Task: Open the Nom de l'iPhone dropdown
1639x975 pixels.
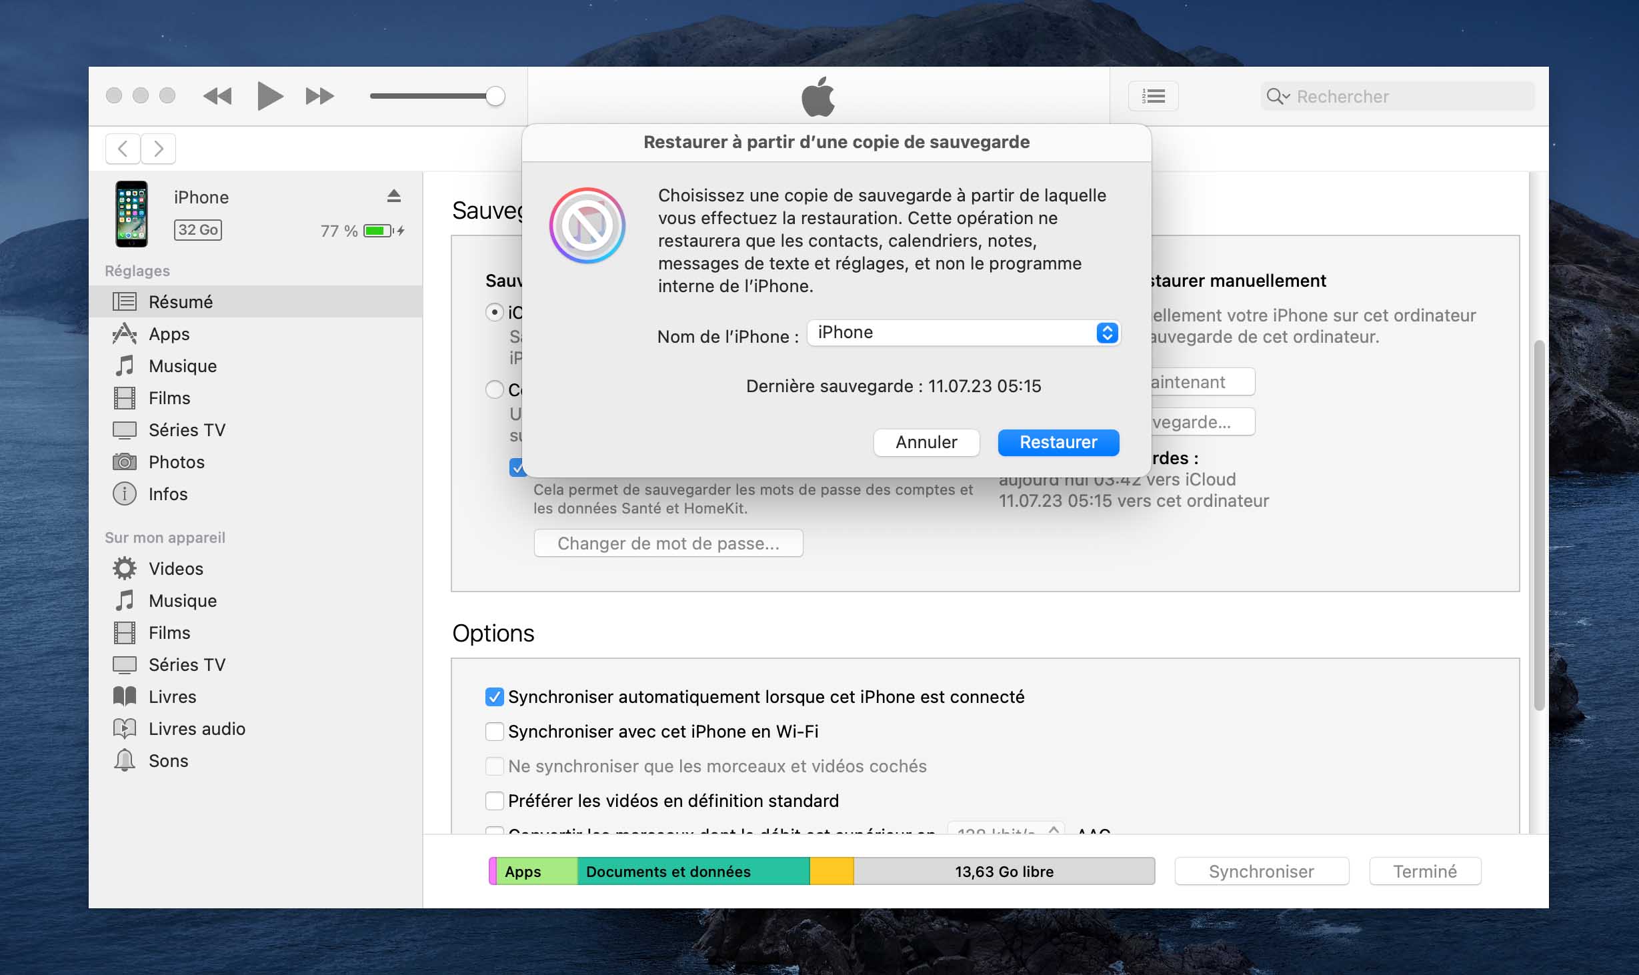Action: point(964,333)
